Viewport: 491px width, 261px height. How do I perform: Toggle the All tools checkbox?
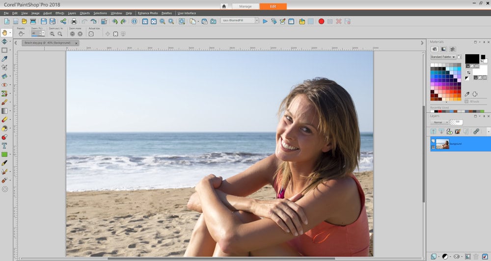pyautogui.click(x=467, y=101)
